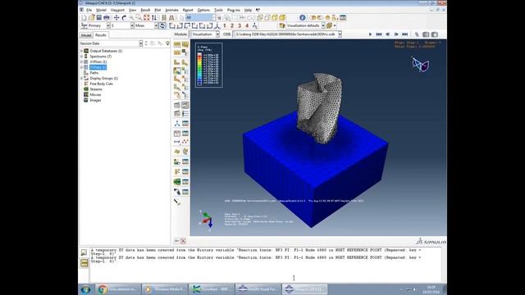Click the synchronize field output icon

pyautogui.click(x=162, y=25)
